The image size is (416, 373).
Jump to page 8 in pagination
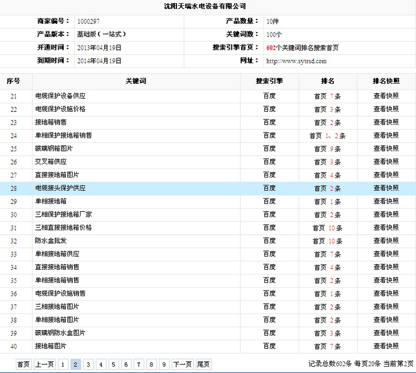pyautogui.click(x=151, y=364)
